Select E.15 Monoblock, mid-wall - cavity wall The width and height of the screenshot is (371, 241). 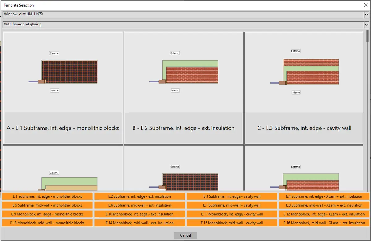pos(232,223)
